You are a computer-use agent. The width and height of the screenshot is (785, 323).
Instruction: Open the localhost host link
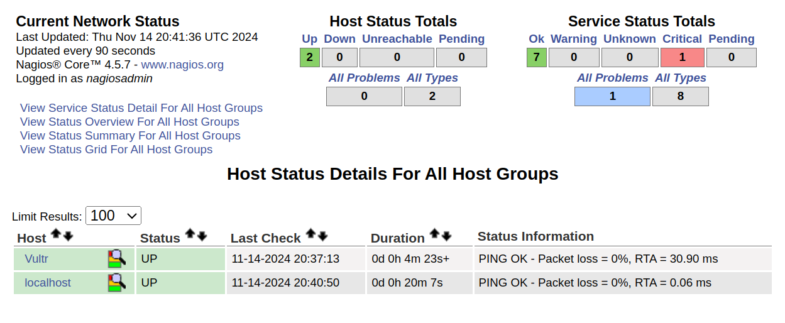coord(48,283)
